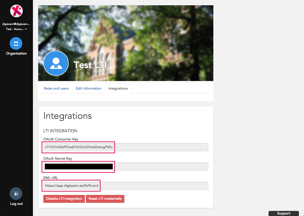
Task: Click the Digiexam logo icon
Action: (x=16, y=11)
